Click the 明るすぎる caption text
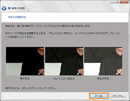This screenshot has height=101, width=130. click(103, 79)
